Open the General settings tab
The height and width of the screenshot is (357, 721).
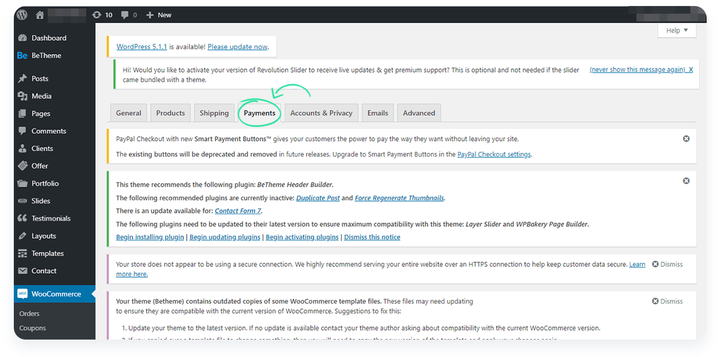point(129,113)
